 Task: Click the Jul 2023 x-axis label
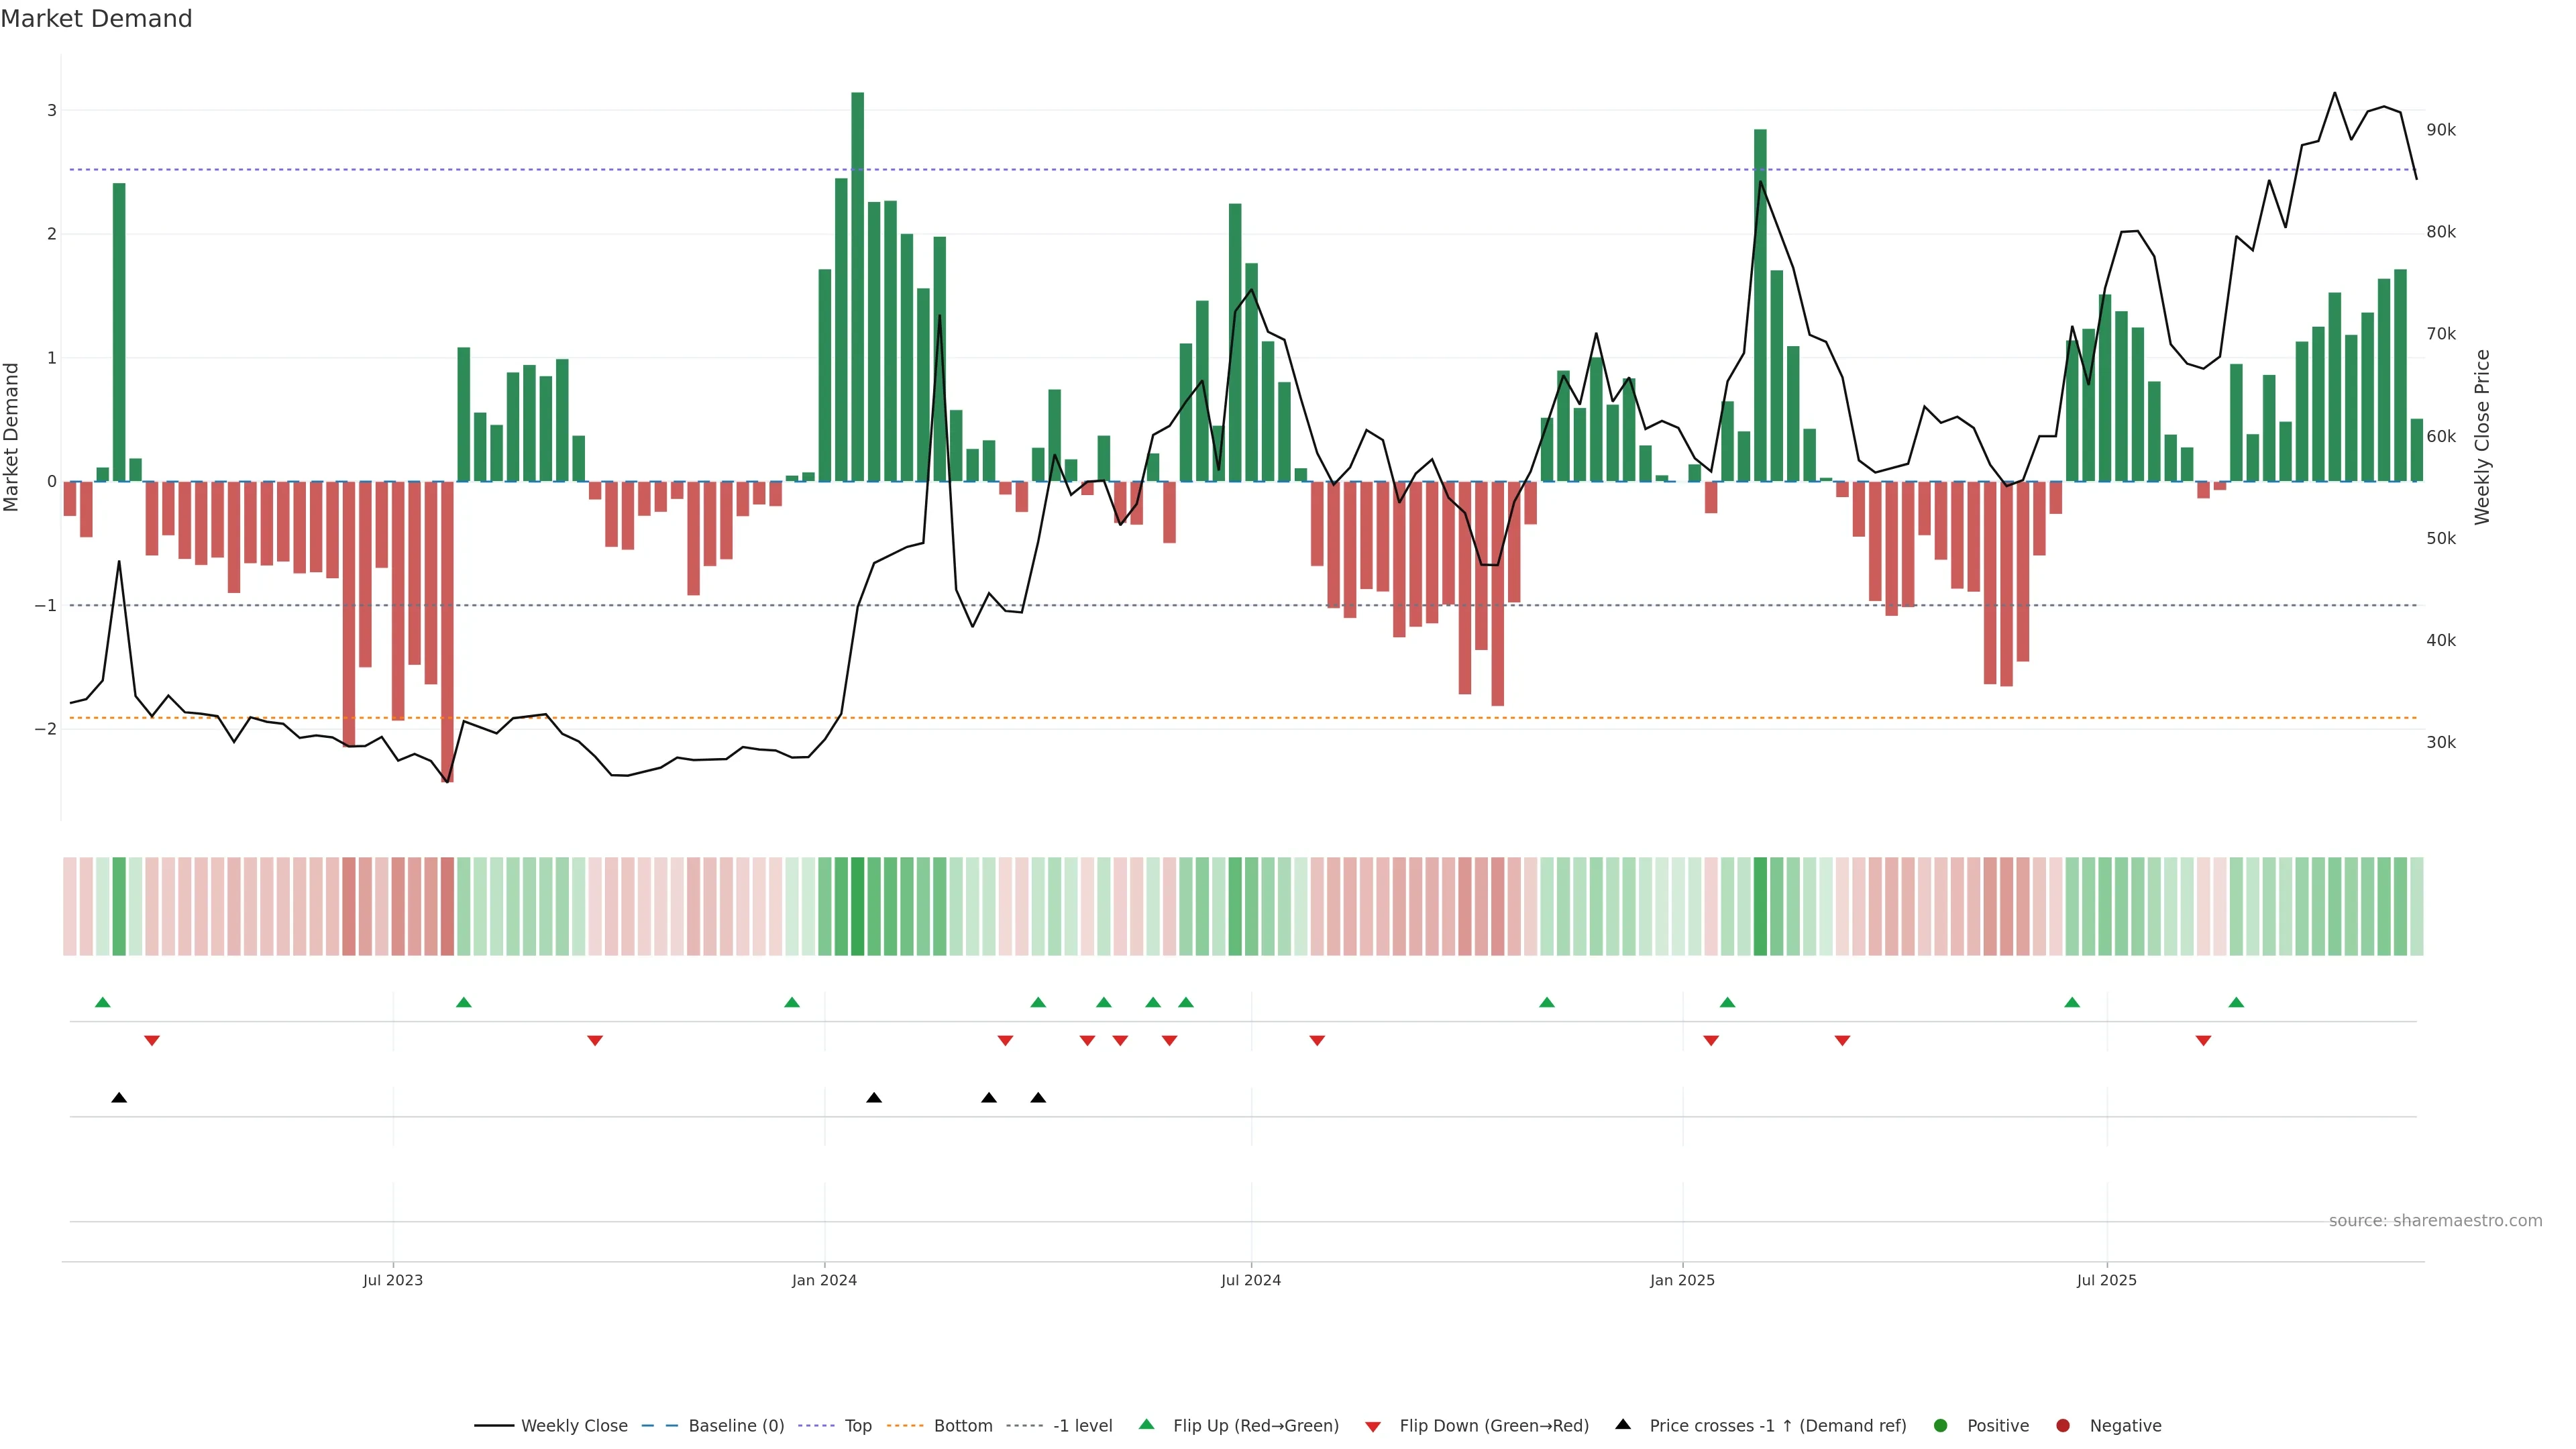pyautogui.click(x=393, y=1280)
